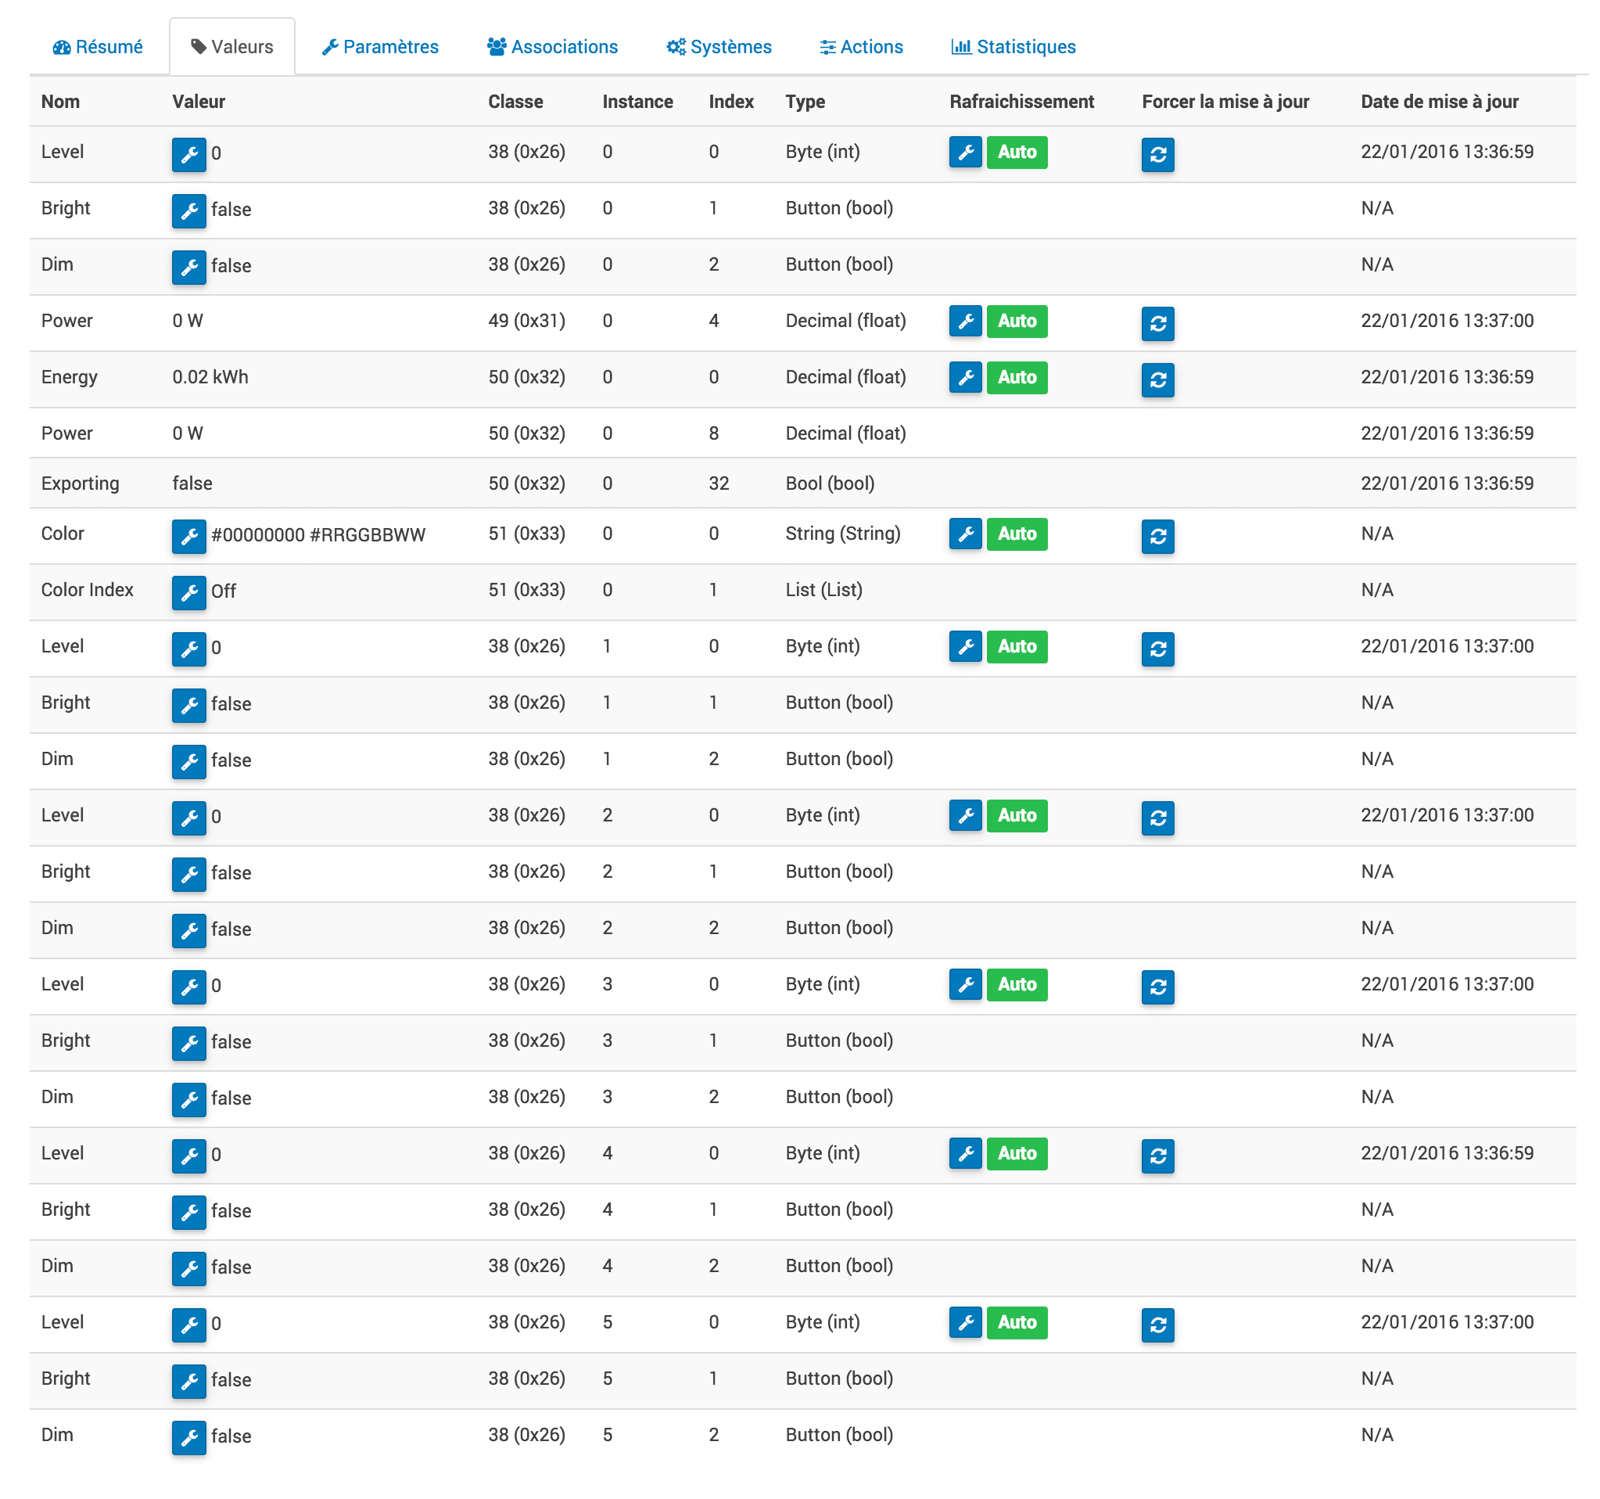Edit value wrench for Dim instance 3

(x=189, y=1100)
